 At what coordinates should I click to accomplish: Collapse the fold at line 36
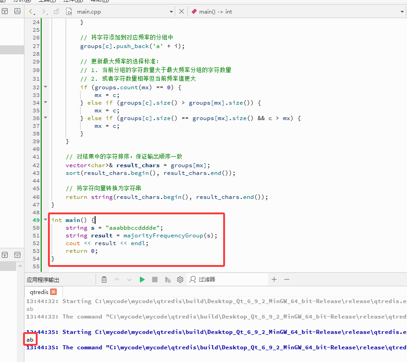45,118
